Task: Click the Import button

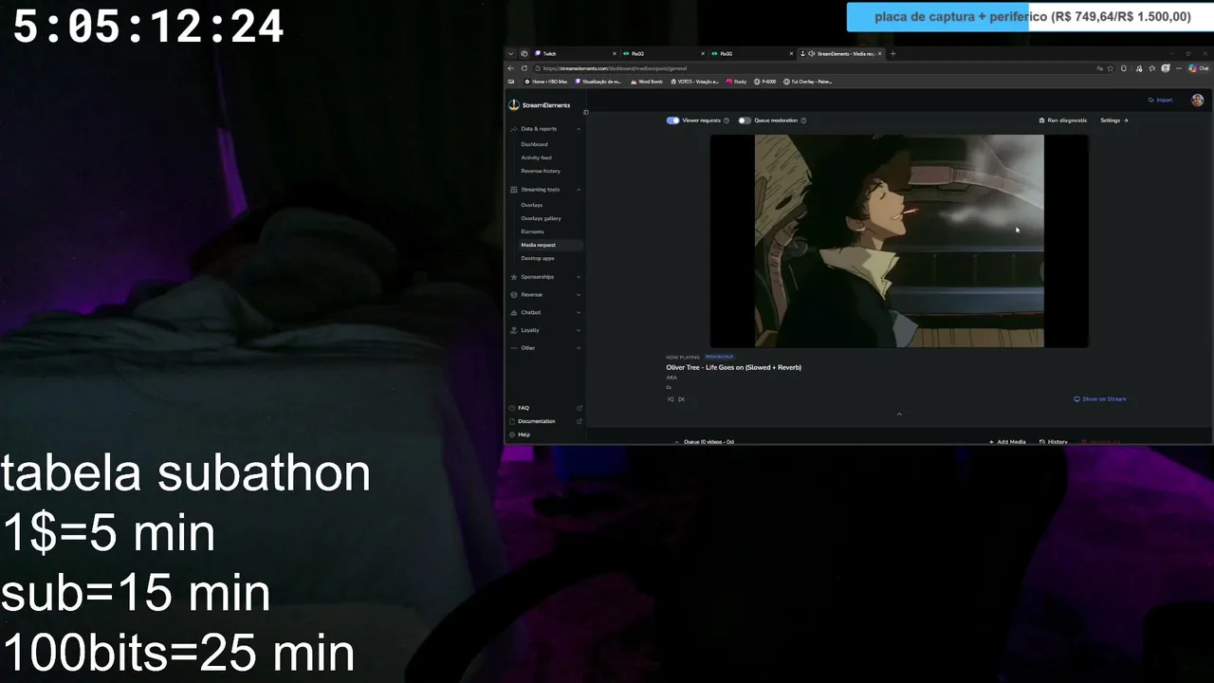Action: pos(1160,100)
